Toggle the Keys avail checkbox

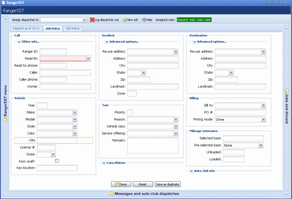[57, 161]
